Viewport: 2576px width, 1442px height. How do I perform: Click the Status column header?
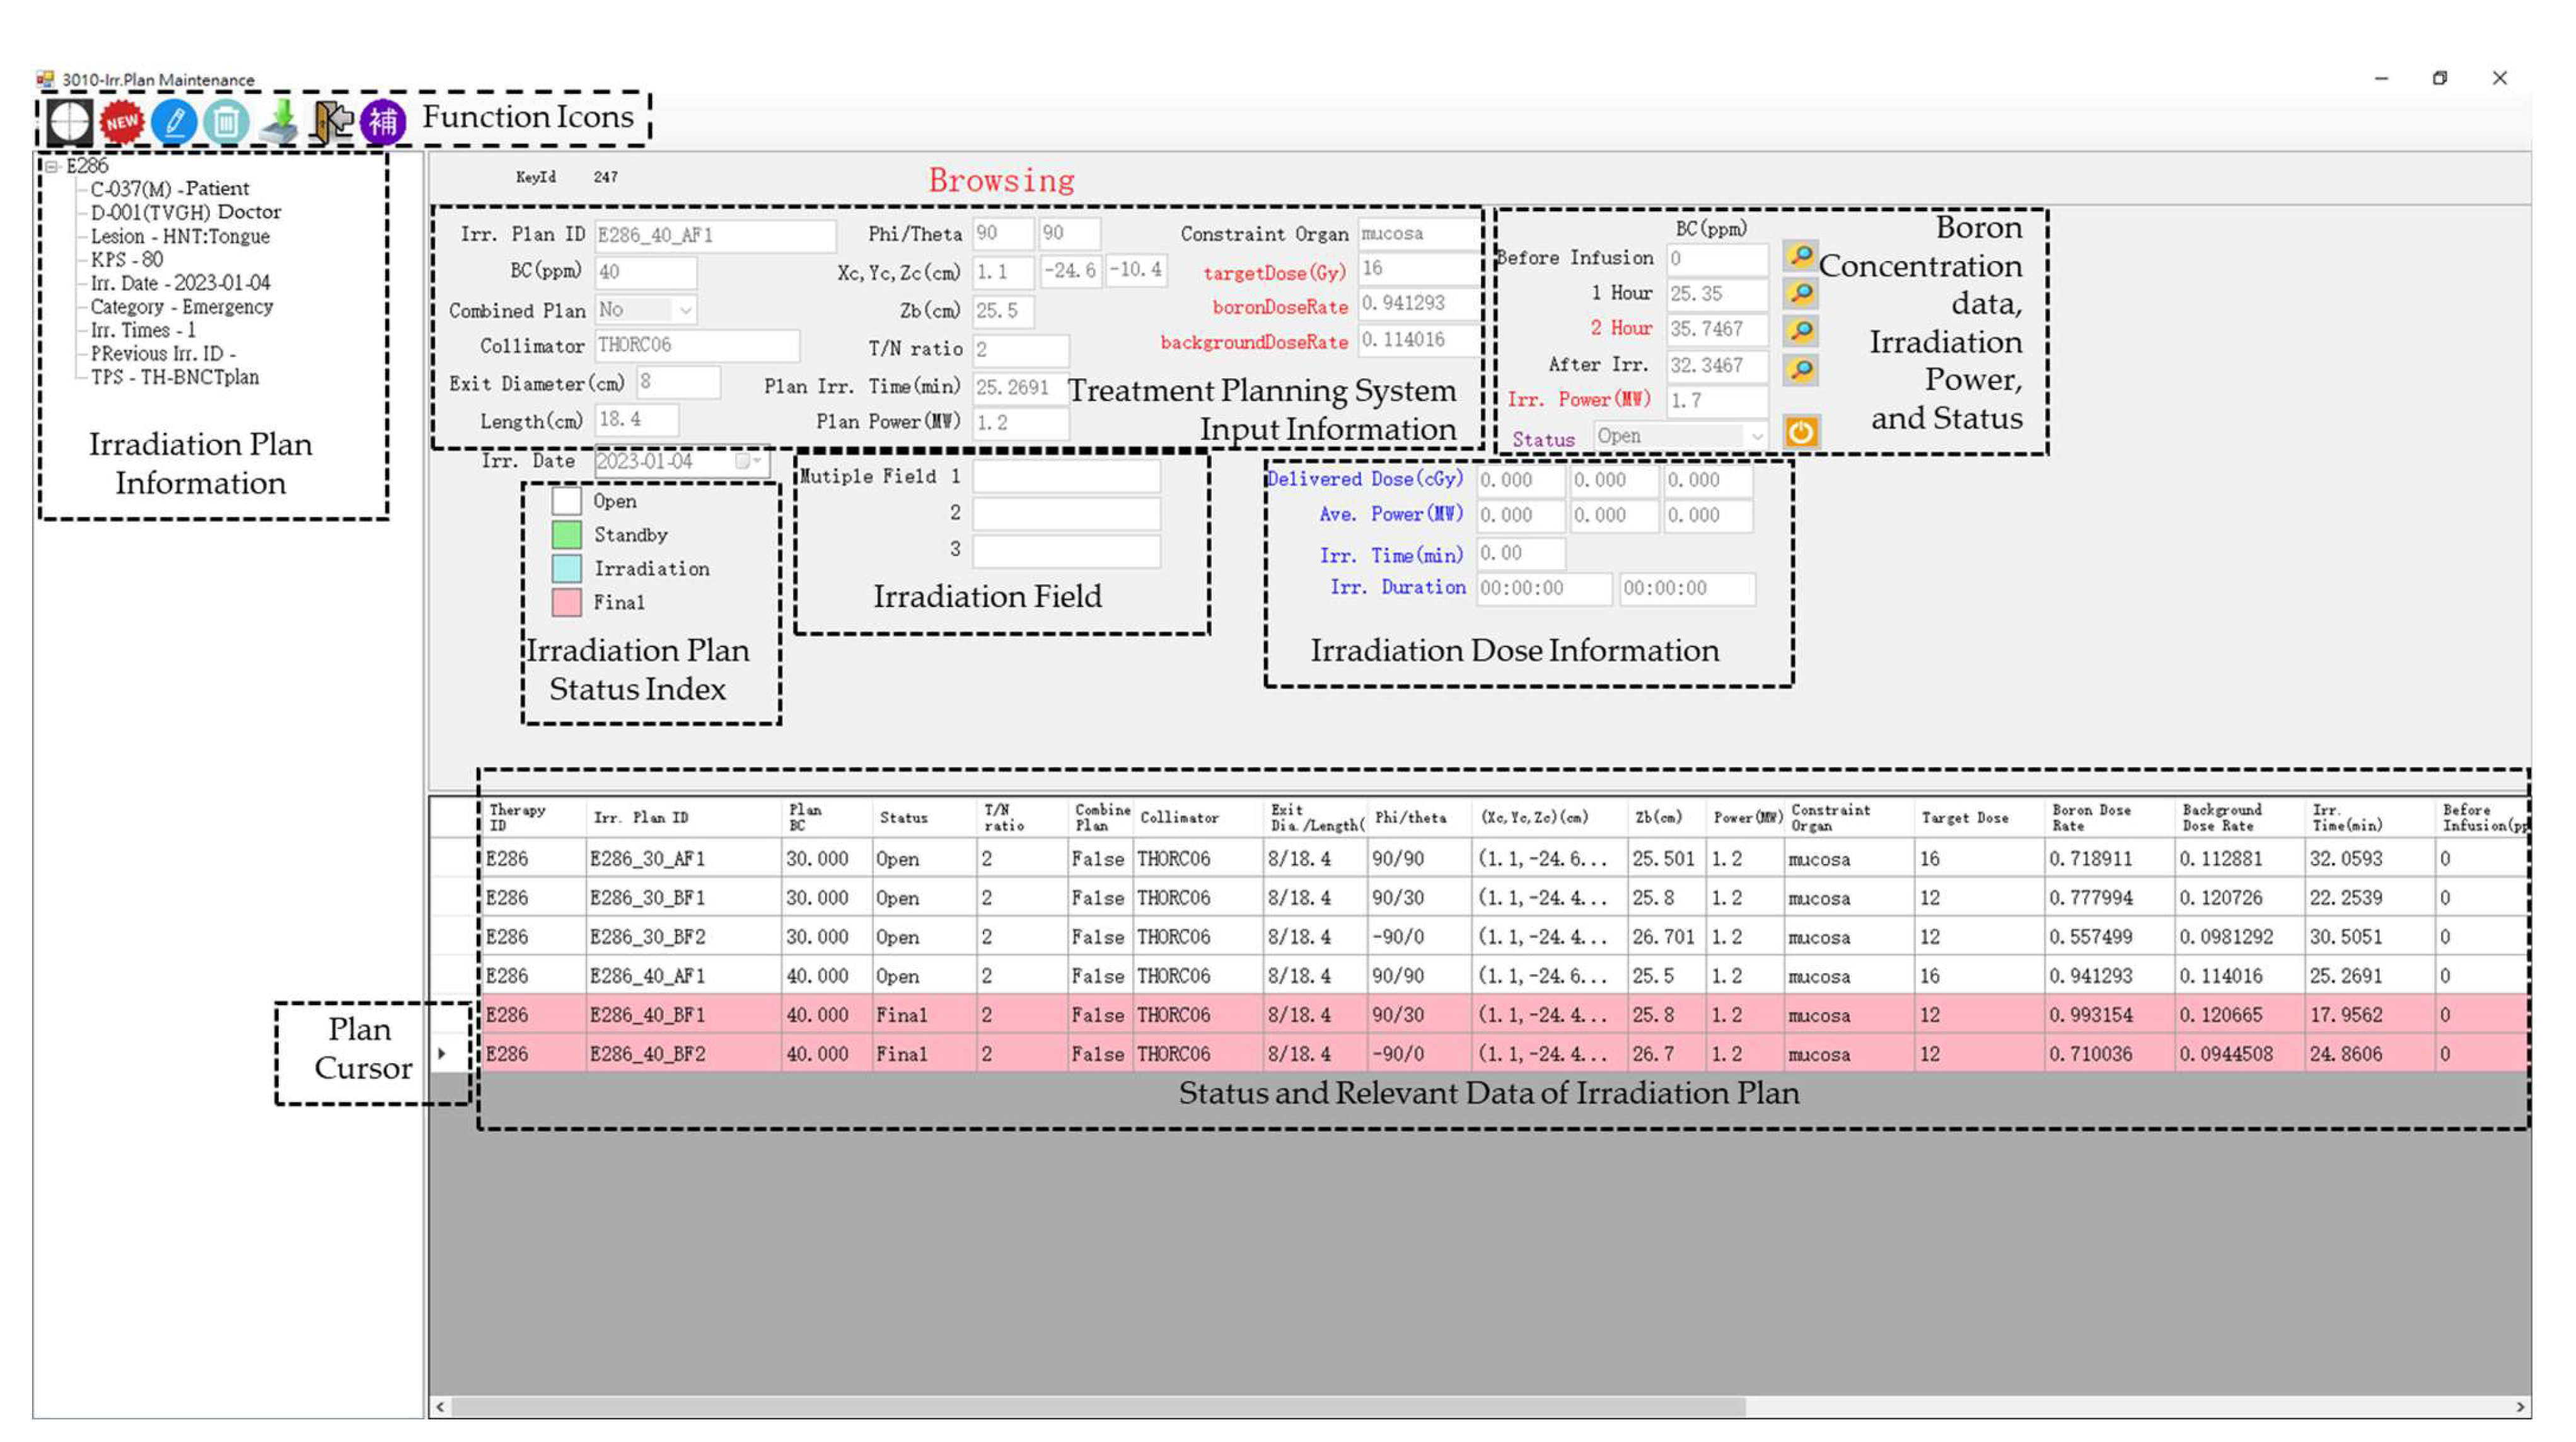click(x=903, y=818)
